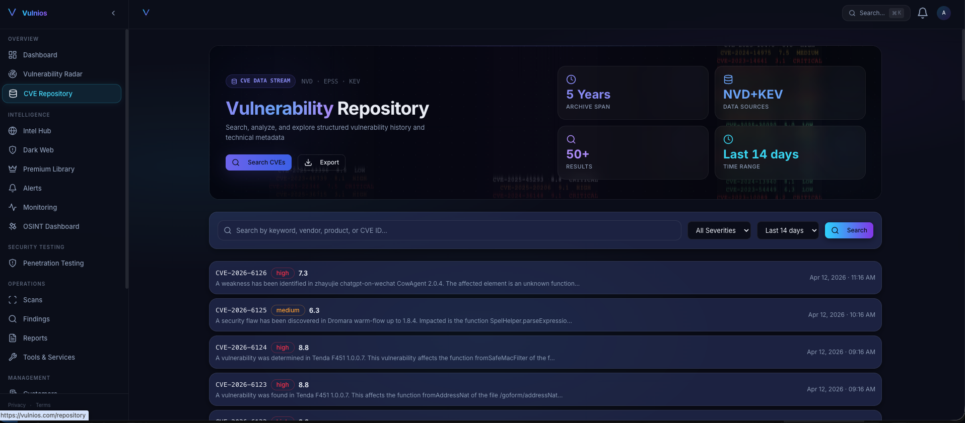Export the vulnerability repository
Screen dimensions: 965x423
point(321,162)
